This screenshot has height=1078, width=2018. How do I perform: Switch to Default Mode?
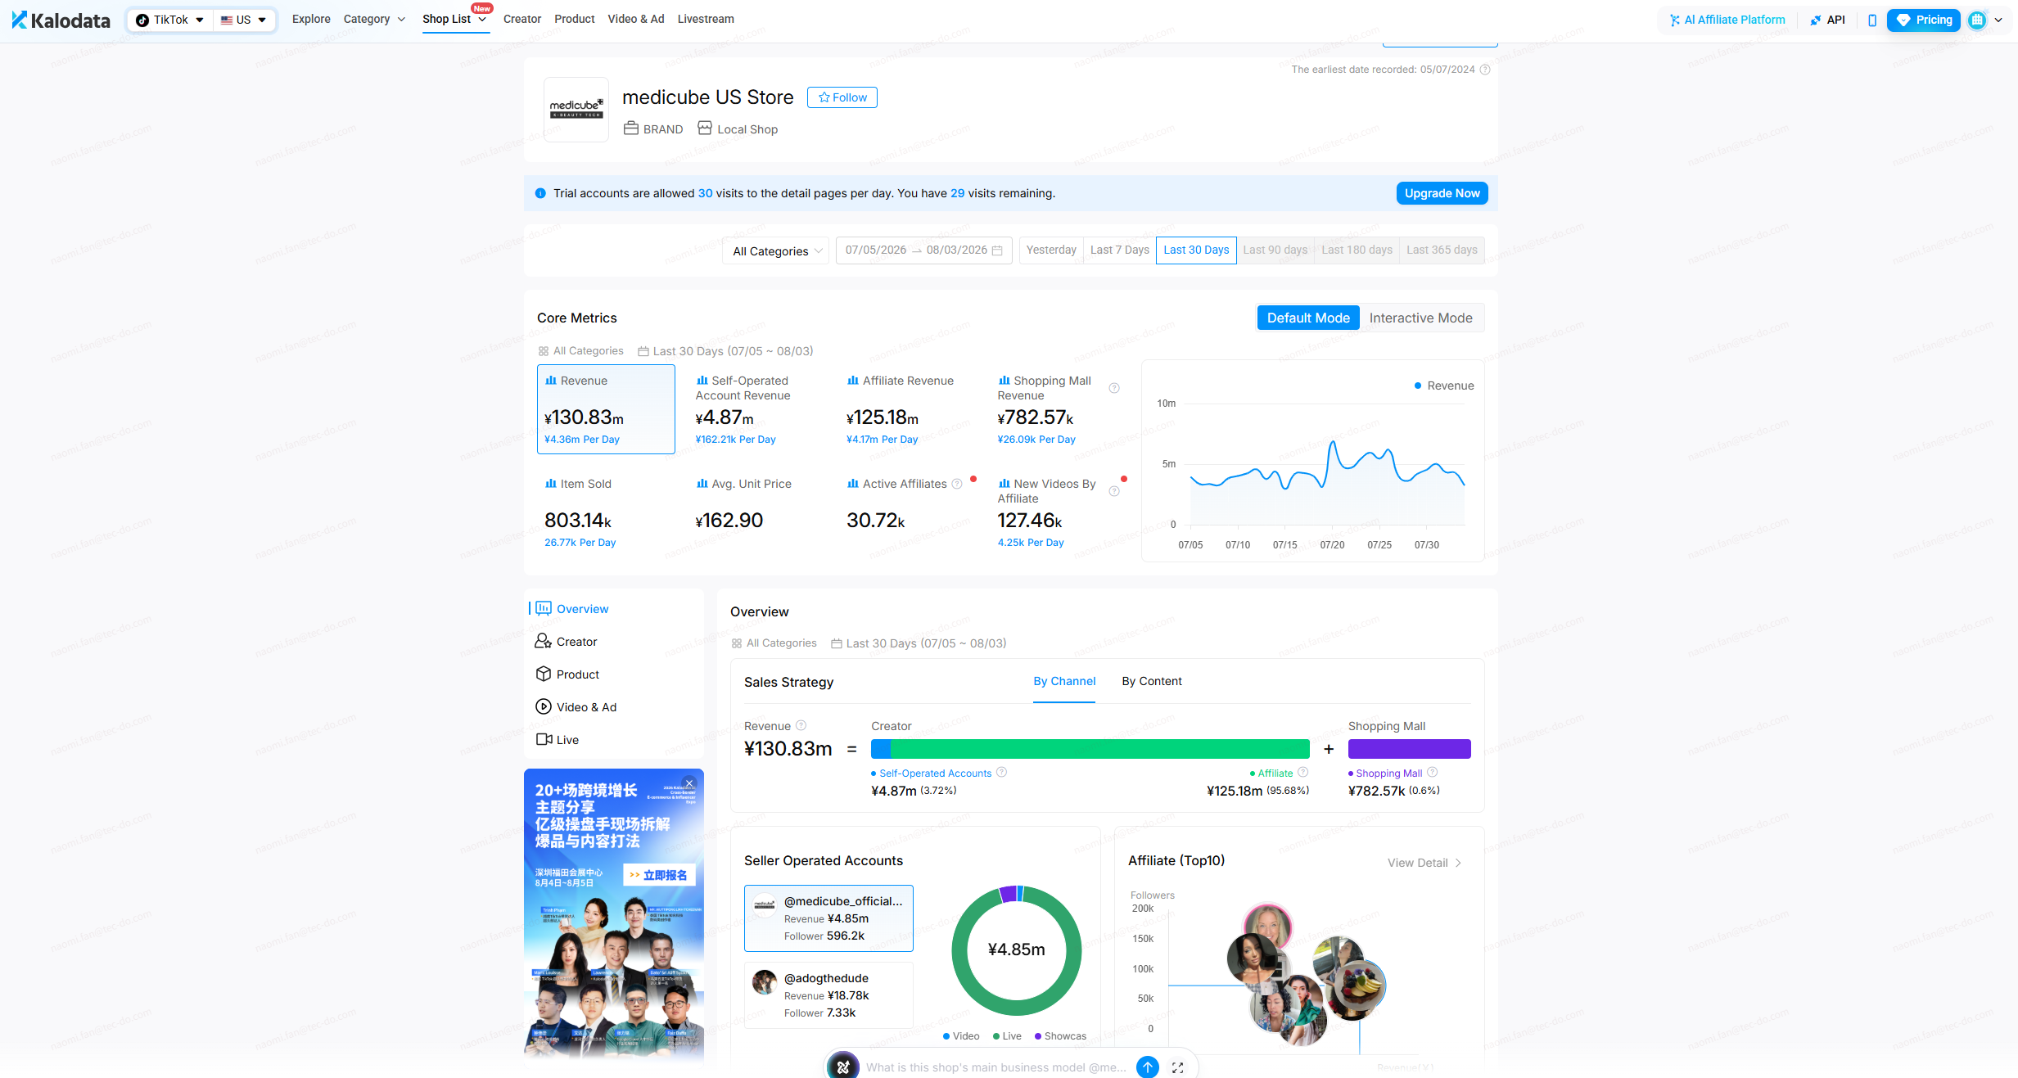[1308, 318]
